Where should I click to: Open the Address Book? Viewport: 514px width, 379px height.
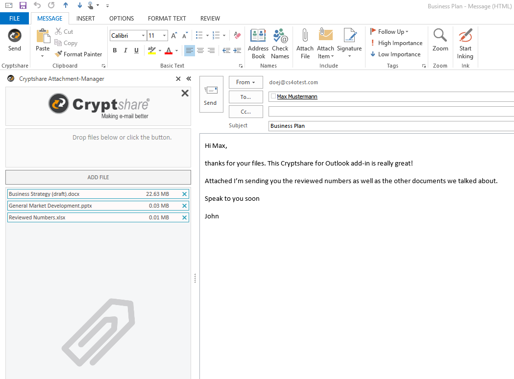258,43
